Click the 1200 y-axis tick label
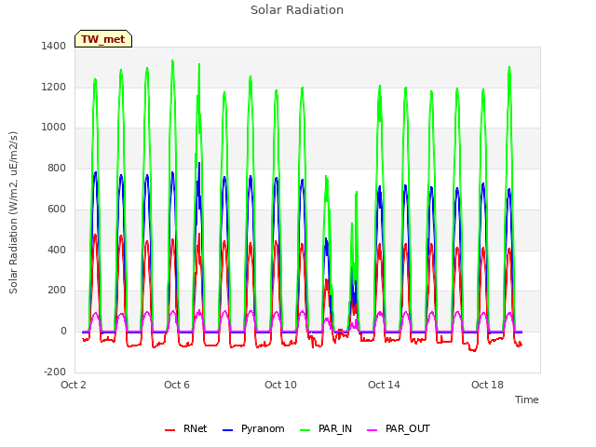This screenshot has height=447, width=596. pyautogui.click(x=54, y=87)
